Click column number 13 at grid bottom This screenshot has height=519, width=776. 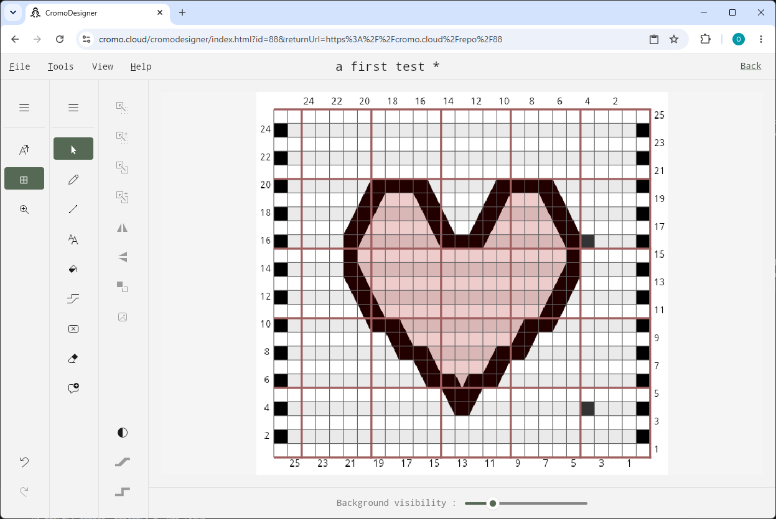pyautogui.click(x=462, y=463)
